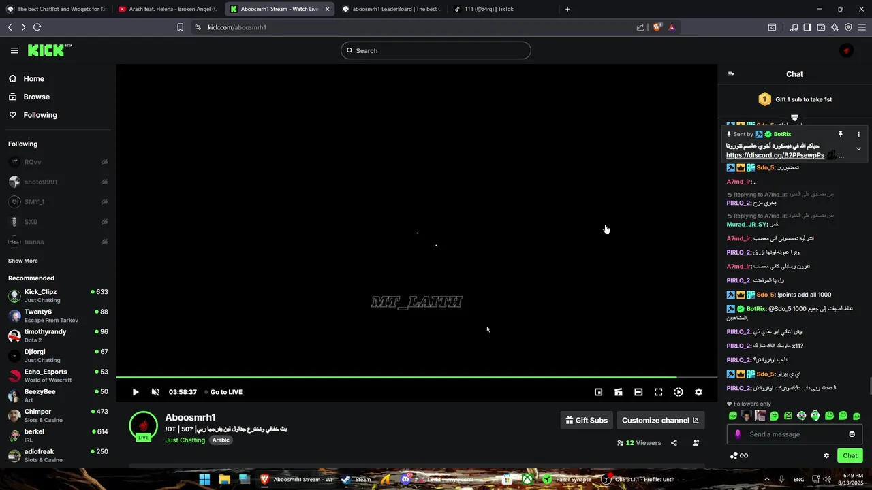Open the playback speed control
Screen dimensions: 872x490
(x=679, y=392)
